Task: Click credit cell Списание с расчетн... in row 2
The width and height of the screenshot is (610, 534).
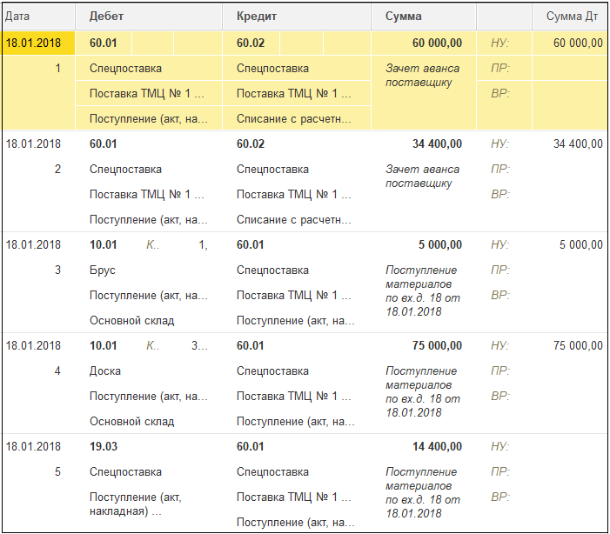Action: pyautogui.click(x=294, y=220)
